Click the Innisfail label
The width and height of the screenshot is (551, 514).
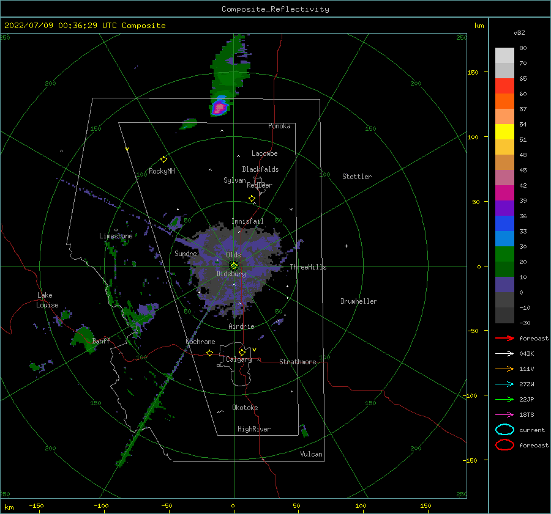tap(247, 221)
